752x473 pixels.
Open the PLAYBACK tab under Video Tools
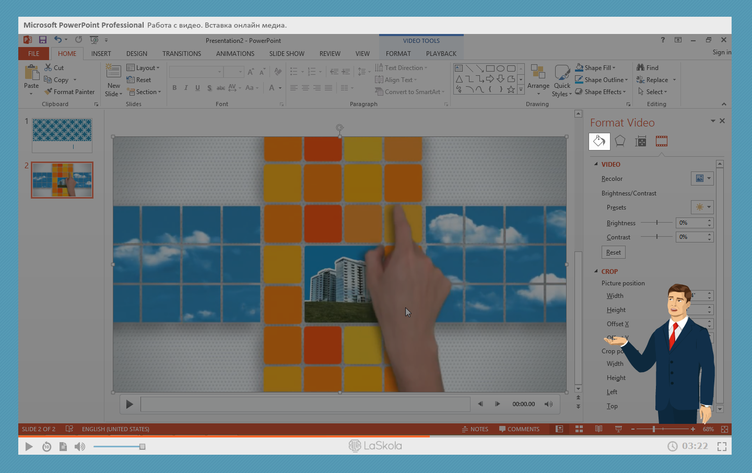pyautogui.click(x=441, y=54)
